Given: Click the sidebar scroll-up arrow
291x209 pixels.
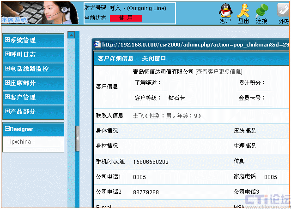Looking at the screenshot, I should [x=71, y=35].
